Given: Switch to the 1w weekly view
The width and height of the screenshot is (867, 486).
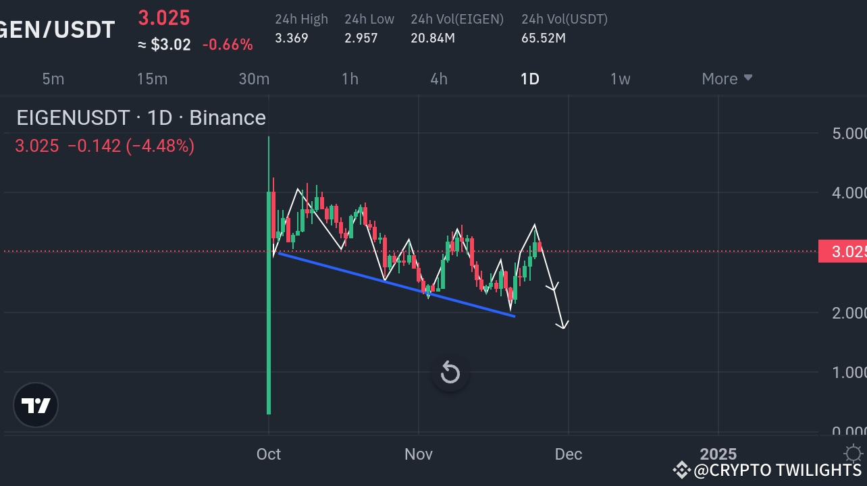Looking at the screenshot, I should (620, 78).
